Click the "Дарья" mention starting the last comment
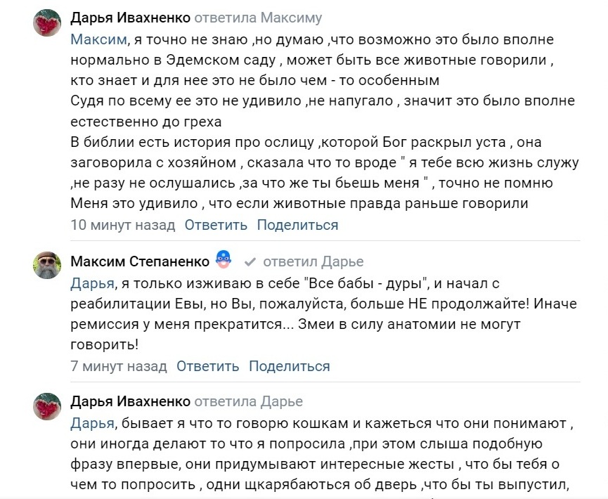The image size is (608, 499). tap(92, 423)
